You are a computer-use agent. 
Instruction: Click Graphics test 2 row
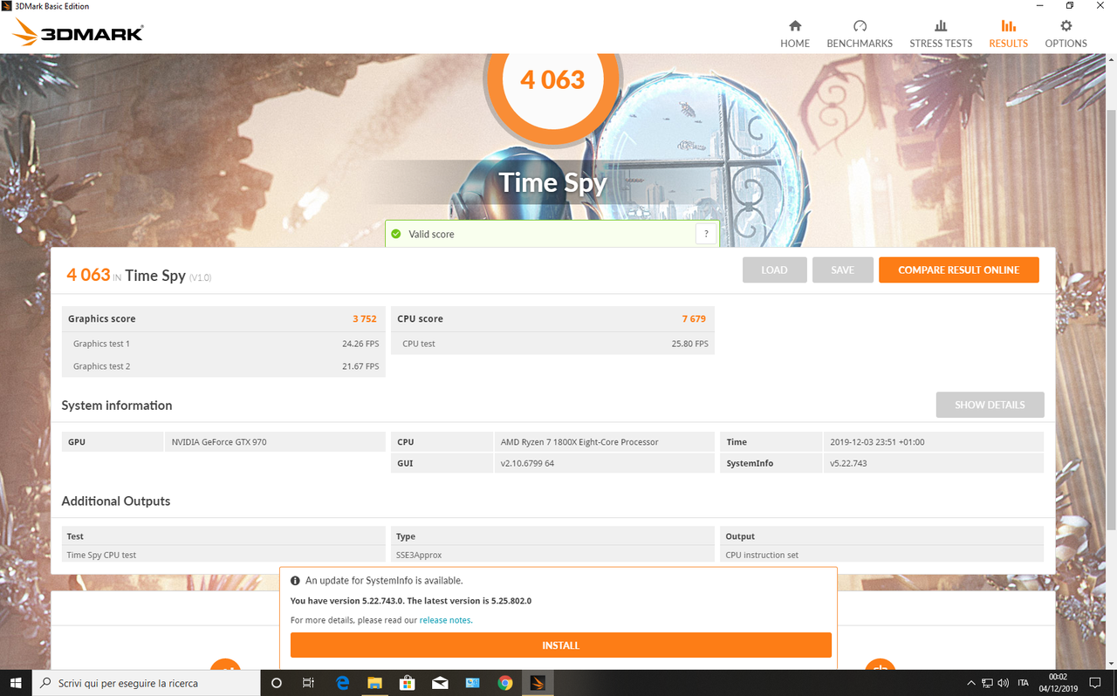(223, 366)
